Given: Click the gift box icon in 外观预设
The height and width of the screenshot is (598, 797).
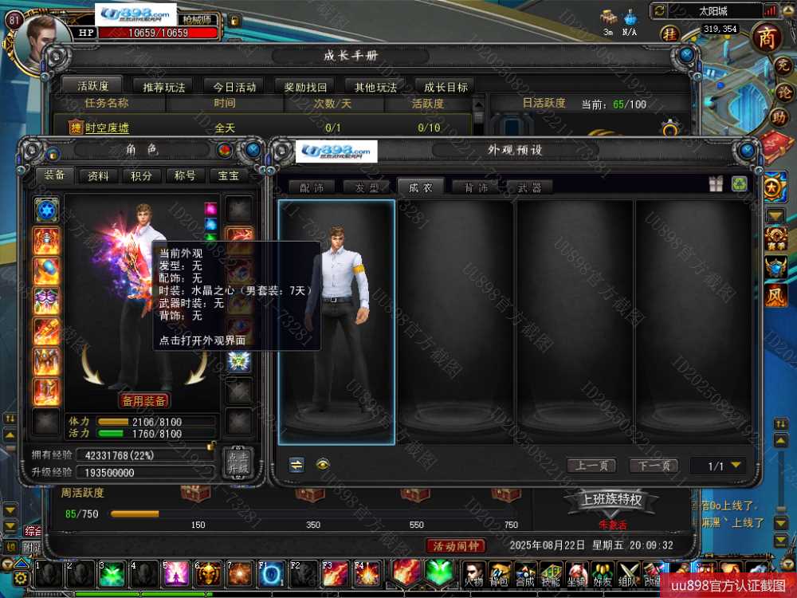Looking at the screenshot, I should pyautogui.click(x=716, y=183).
